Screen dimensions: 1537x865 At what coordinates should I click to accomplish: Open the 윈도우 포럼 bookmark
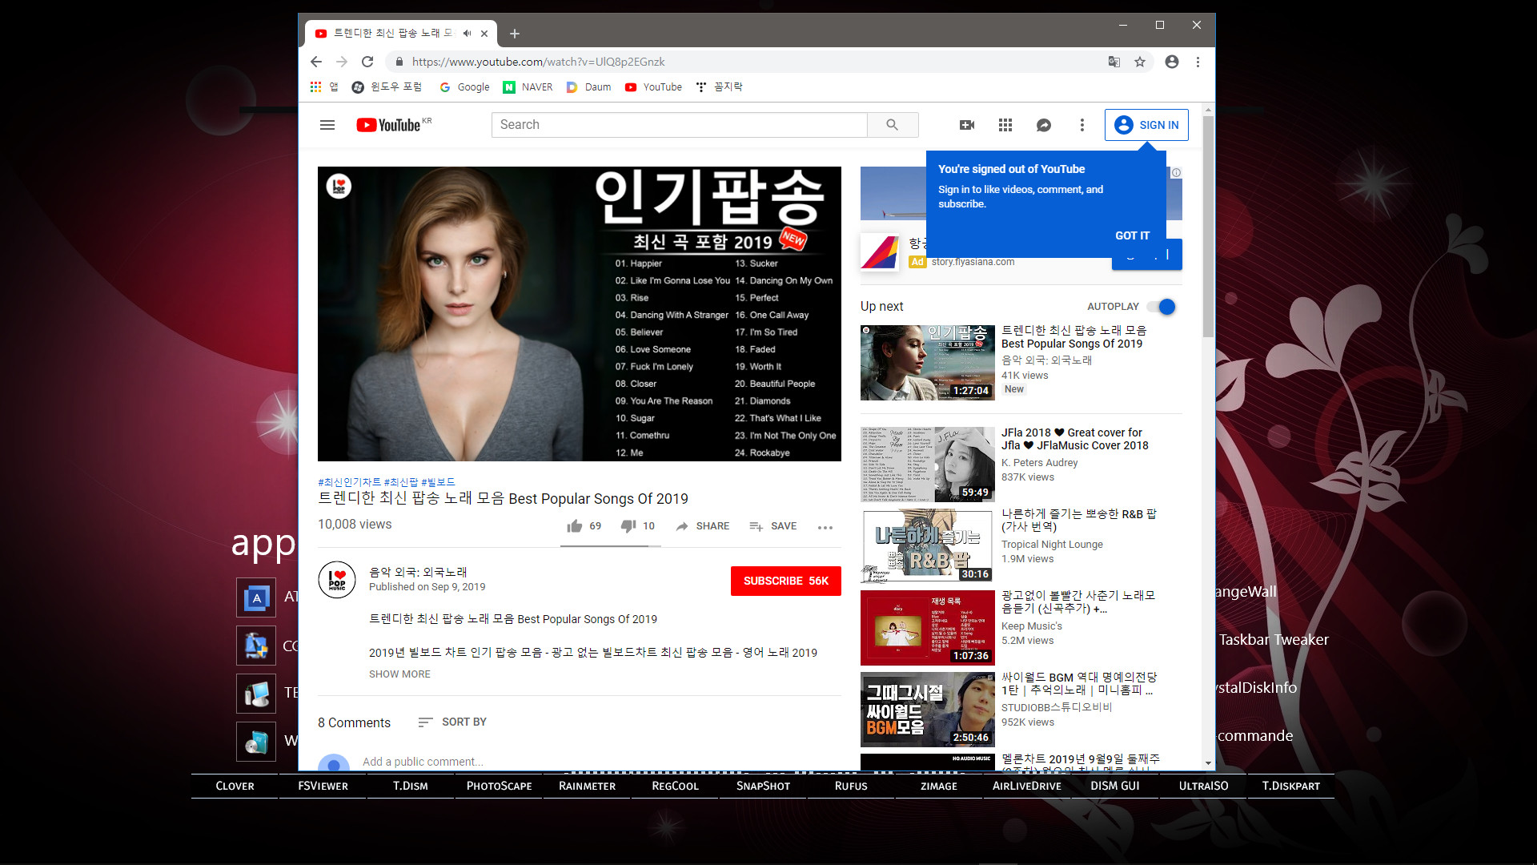[387, 87]
